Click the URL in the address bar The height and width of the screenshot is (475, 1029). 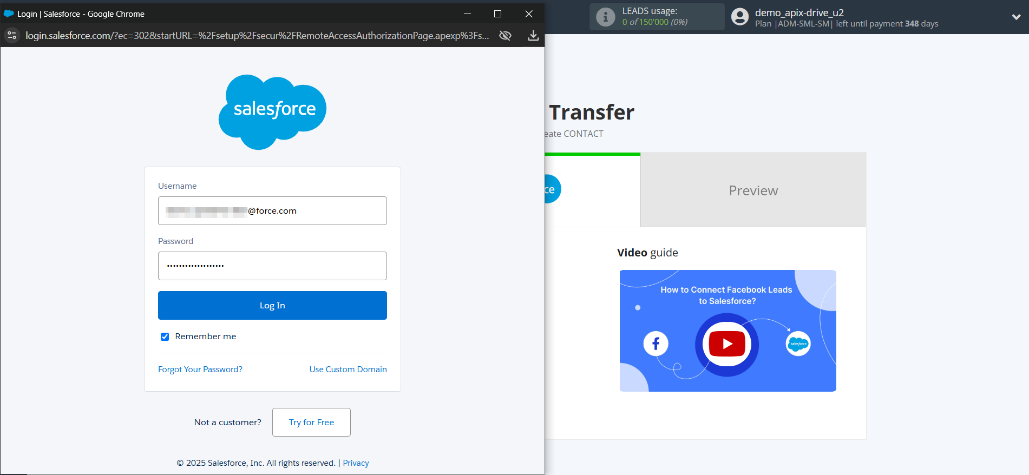[x=257, y=36]
